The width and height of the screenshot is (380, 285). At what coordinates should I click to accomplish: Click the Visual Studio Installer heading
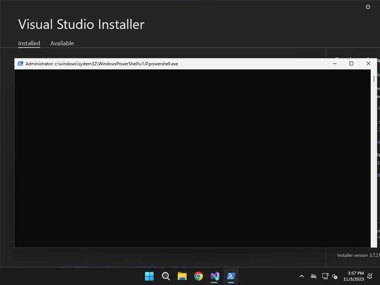(81, 24)
